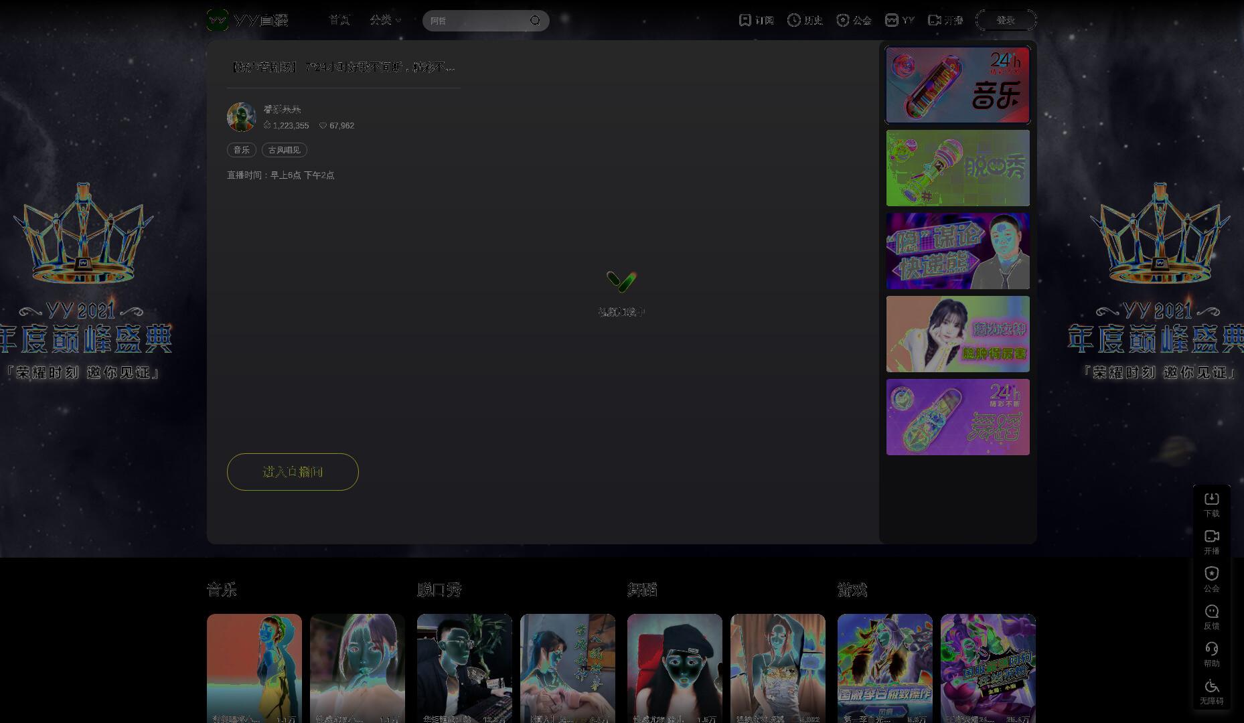This screenshot has height=723, width=1244.
Task: Select the 24h 舞蹈 channel thumbnail
Action: tap(958, 417)
